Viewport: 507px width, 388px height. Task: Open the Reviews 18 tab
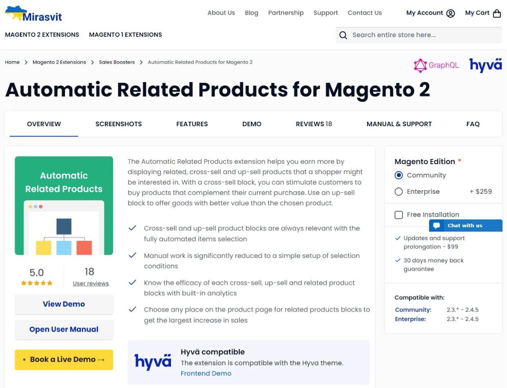[x=314, y=124]
